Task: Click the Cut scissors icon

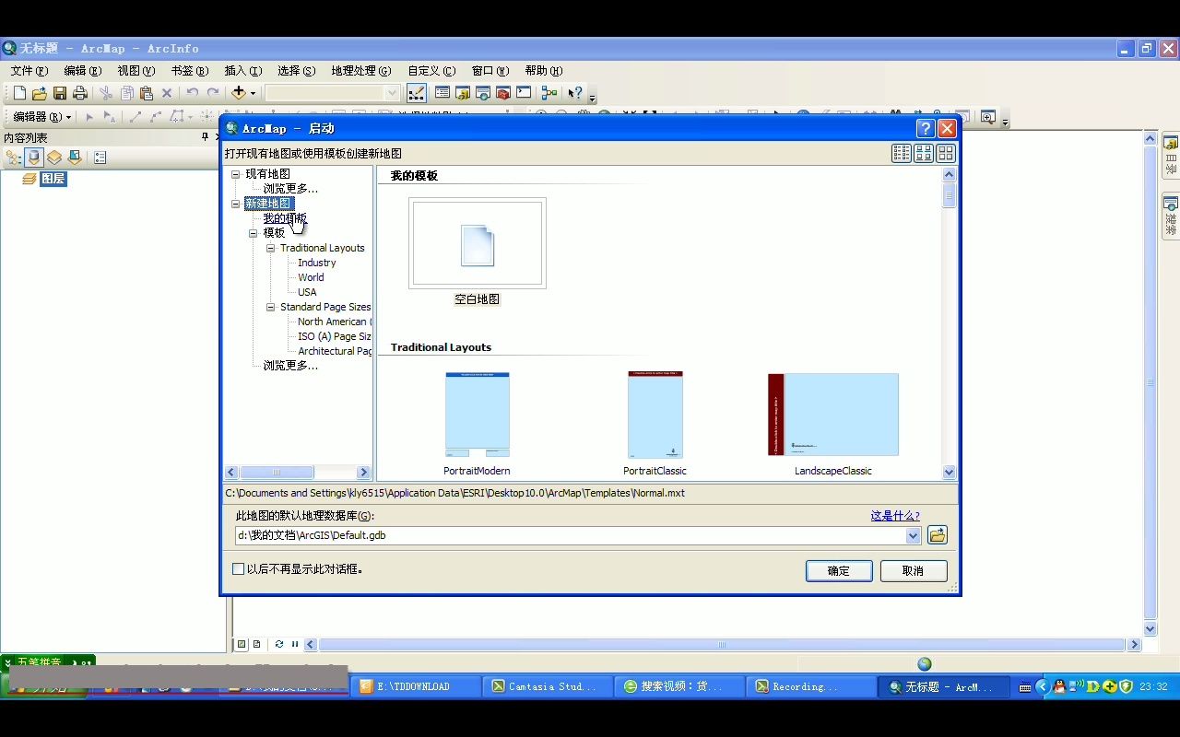Action: [106, 93]
